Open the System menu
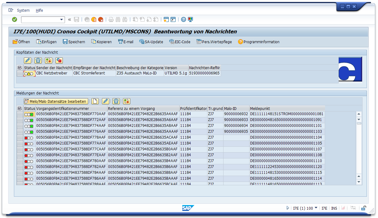Screen dimensions: 378x218 coord(23,10)
